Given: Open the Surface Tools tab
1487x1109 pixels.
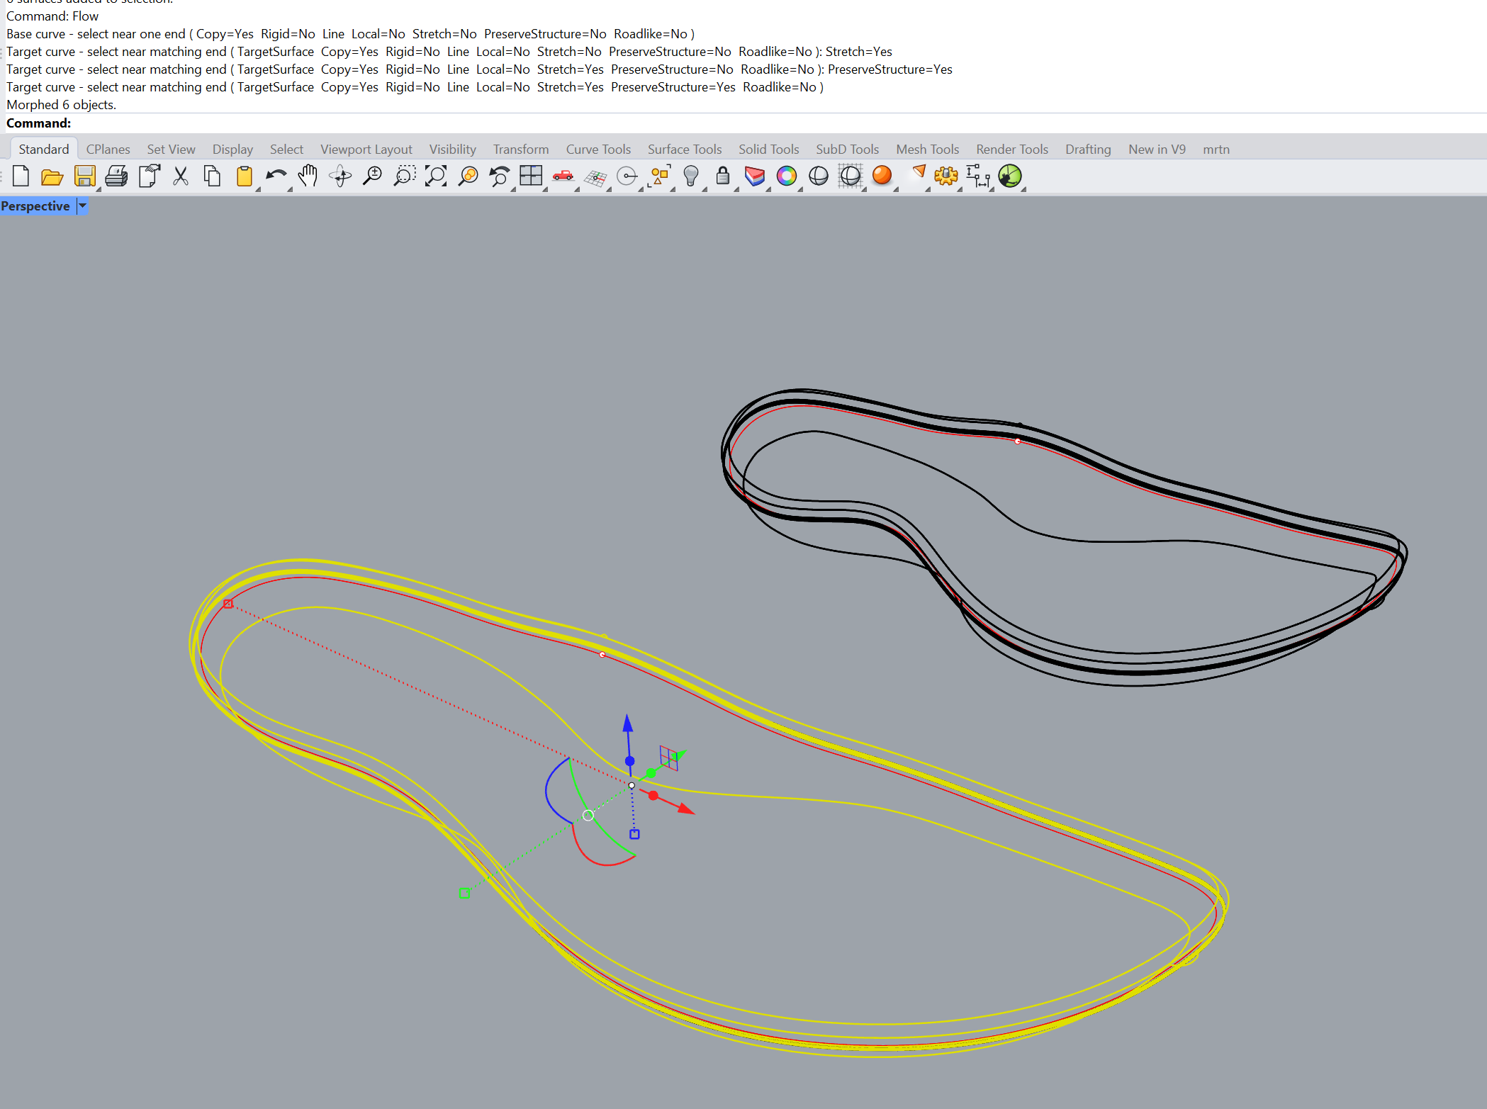Looking at the screenshot, I should [684, 150].
